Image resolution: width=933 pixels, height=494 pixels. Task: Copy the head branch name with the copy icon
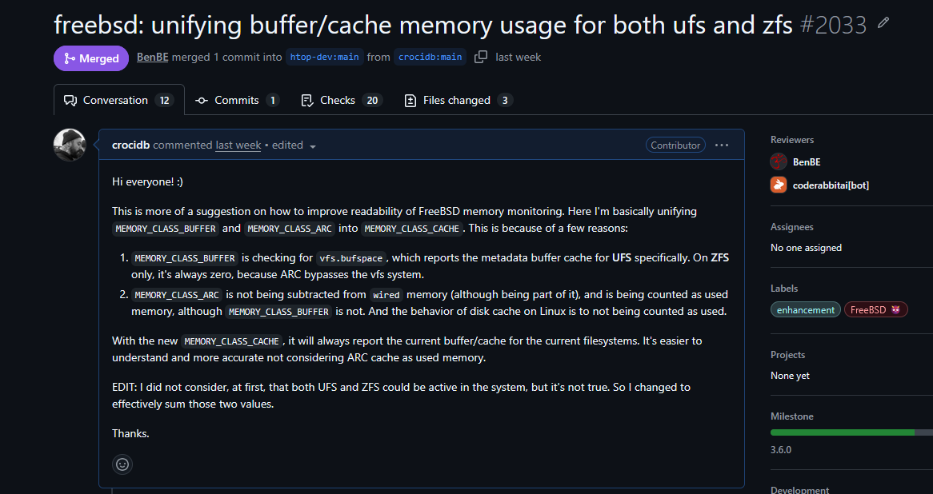(x=481, y=57)
